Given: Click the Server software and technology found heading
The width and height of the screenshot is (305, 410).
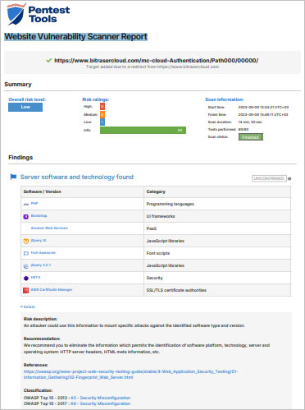Looking at the screenshot, I should click(77, 177).
